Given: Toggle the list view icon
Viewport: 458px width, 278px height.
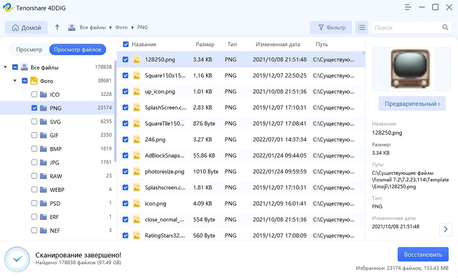Looking at the screenshot, I should tap(362, 28).
